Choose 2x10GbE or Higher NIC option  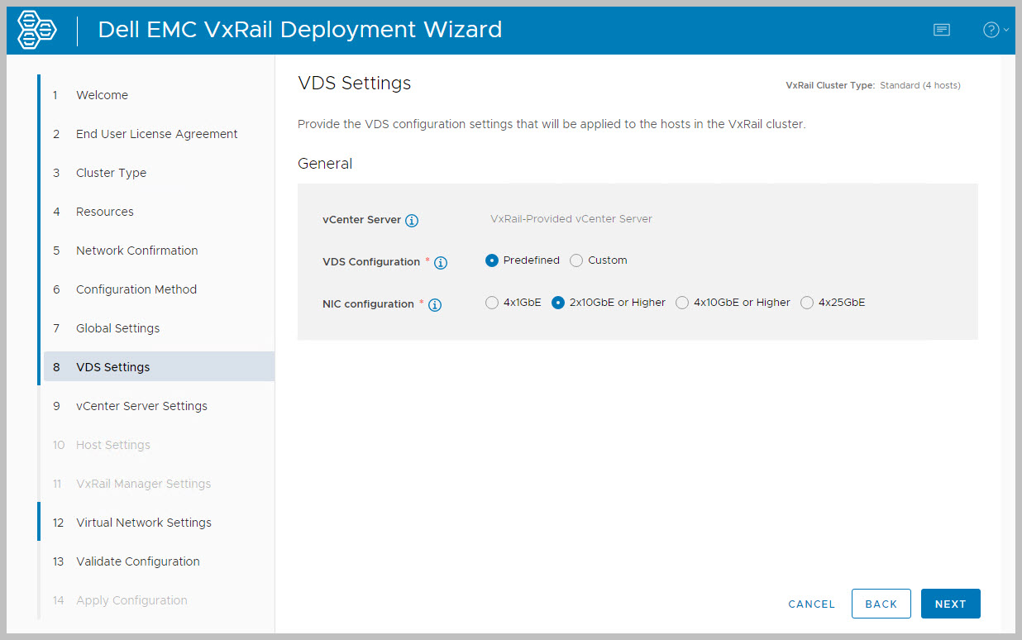coord(558,303)
